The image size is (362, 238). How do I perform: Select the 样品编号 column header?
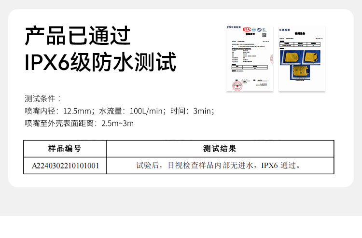65,148
